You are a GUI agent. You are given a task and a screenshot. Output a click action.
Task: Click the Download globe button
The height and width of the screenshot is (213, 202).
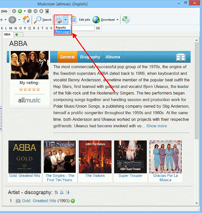click(103, 20)
